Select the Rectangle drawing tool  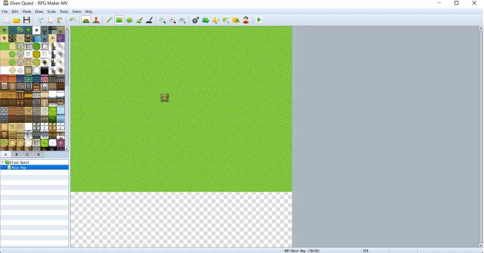119,20
